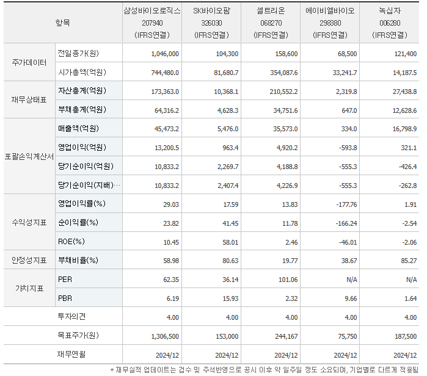Click the 자산총계(억원) row label
This screenshot has height=376, width=427.
click(82, 90)
